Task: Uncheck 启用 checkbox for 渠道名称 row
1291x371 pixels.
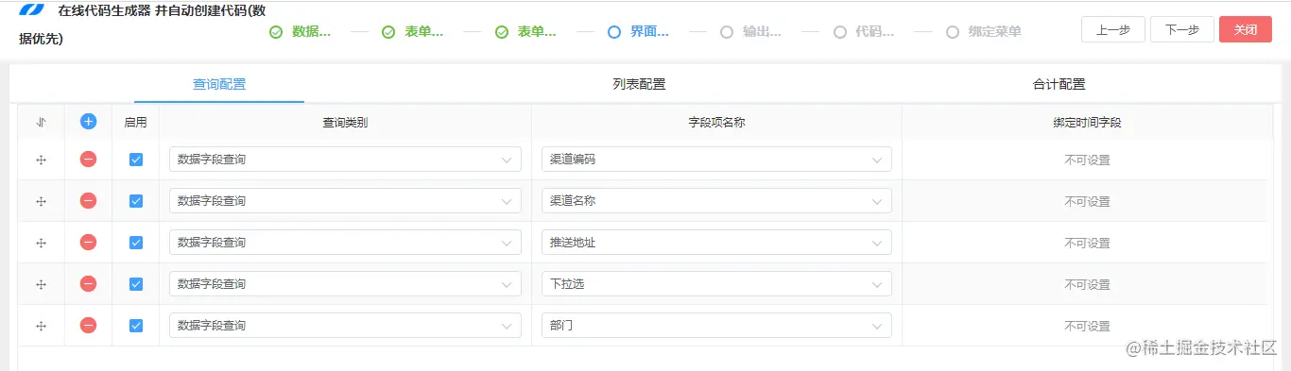Action: point(136,201)
